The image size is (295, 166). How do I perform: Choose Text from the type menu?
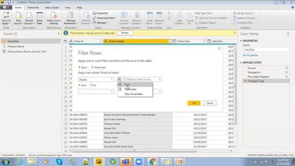point(135,84)
